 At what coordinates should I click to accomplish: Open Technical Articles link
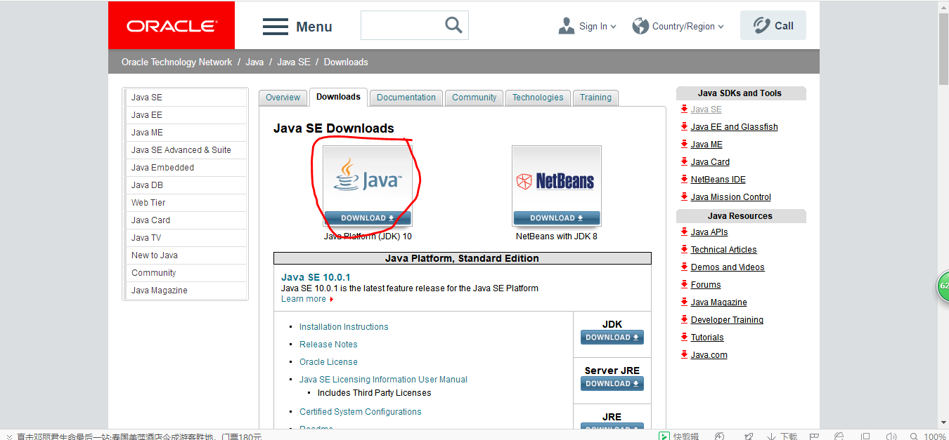coord(724,250)
